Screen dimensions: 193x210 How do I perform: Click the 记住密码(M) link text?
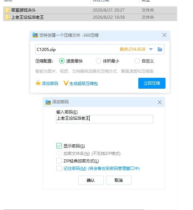point(75,168)
